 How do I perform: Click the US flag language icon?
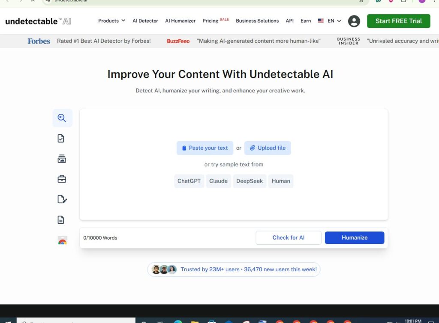coord(321,21)
